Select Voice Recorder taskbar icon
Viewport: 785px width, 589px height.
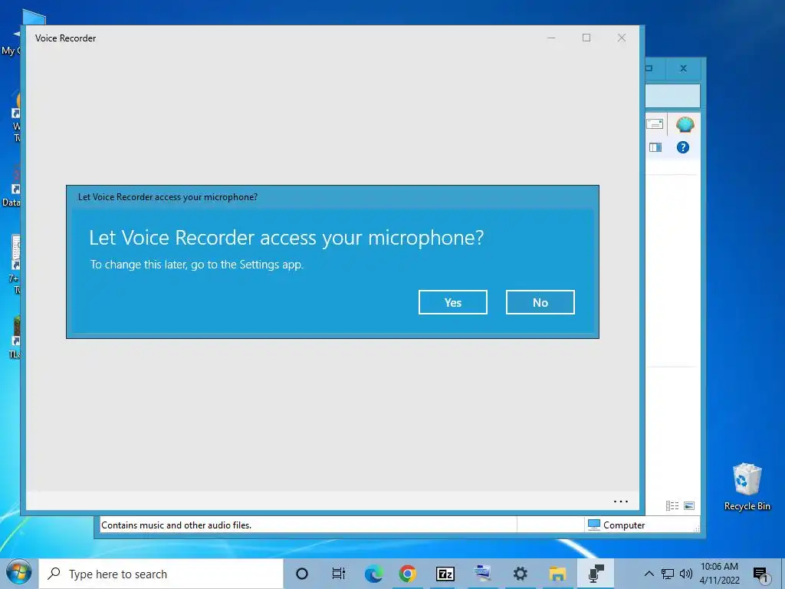tap(595, 574)
